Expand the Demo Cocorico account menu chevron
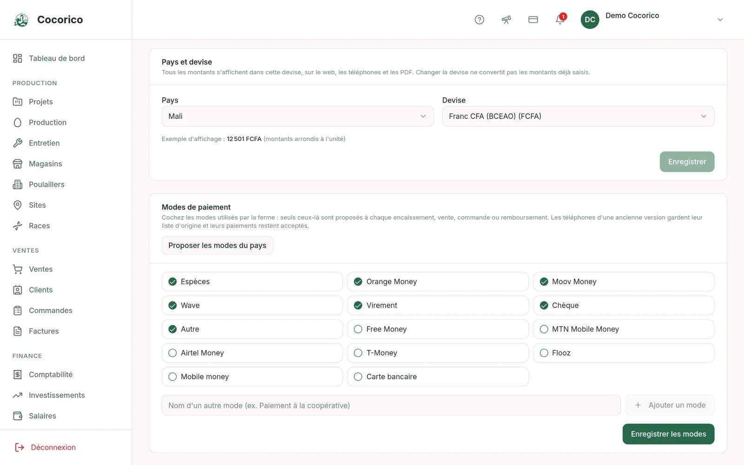This screenshot has height=465, width=744. (x=720, y=20)
